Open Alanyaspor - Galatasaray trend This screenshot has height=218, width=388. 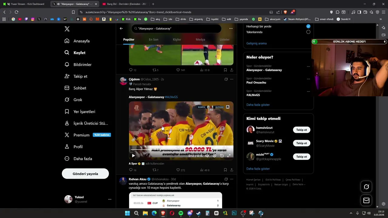264,70
